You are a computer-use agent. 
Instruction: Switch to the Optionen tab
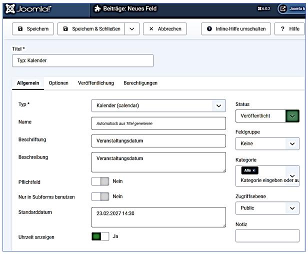[58, 82]
